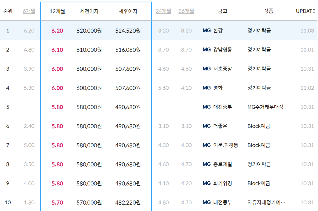Click MG logo beside 강남영동
The image size is (318, 211).
point(207,50)
